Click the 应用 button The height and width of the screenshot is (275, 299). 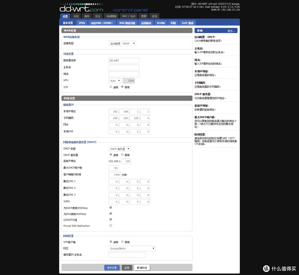pyautogui.click(x=127, y=268)
